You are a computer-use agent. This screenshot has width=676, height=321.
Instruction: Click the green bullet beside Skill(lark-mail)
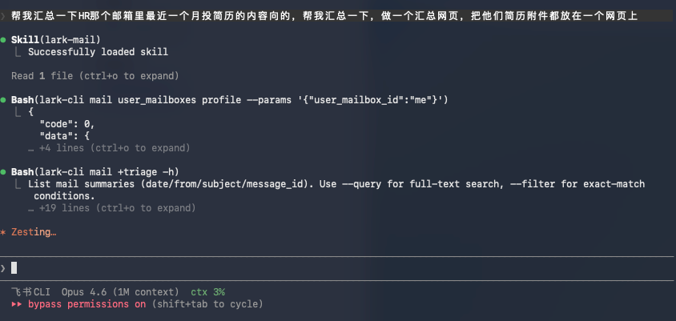pyautogui.click(x=3, y=40)
